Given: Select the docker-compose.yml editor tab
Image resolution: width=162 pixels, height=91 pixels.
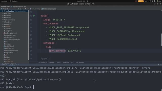Looking at the screenshot, I should (x=49, y=9).
